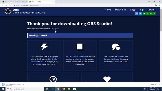The image size is (162, 91).
Task: Click the heart icon card
Action: tap(107, 79)
